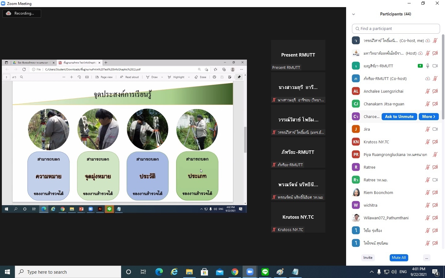Image resolution: width=445 pixels, height=278 pixels.
Task: Open File Explorer from the Windows taskbar
Action: [189, 272]
